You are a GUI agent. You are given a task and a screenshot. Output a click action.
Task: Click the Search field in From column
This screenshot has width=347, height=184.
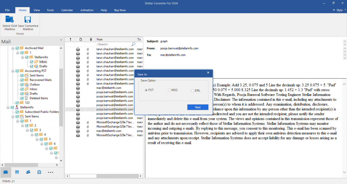[114, 44]
